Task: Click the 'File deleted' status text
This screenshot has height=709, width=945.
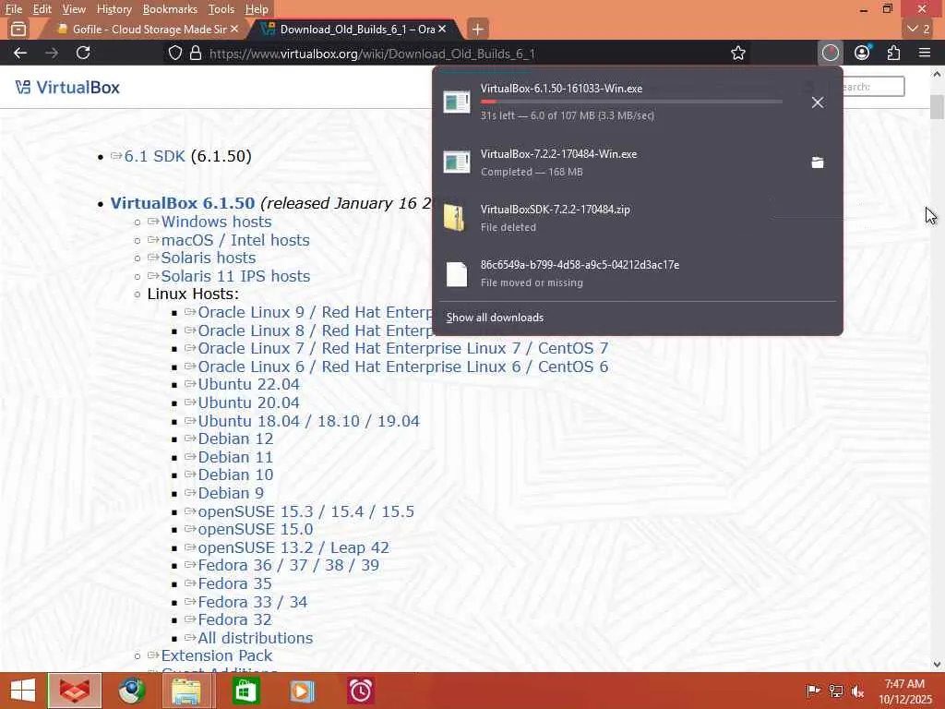Action: click(x=508, y=227)
